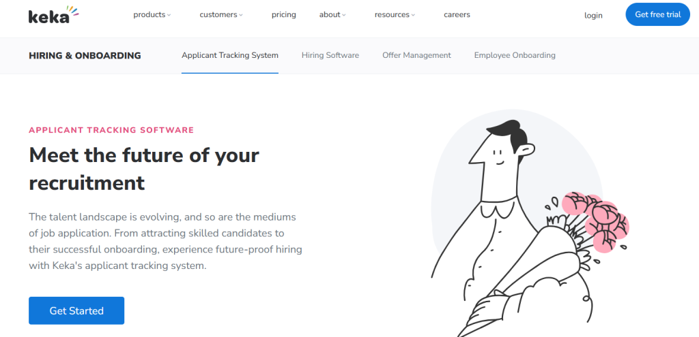Click the products menu label
The image size is (699, 337).
(x=149, y=15)
